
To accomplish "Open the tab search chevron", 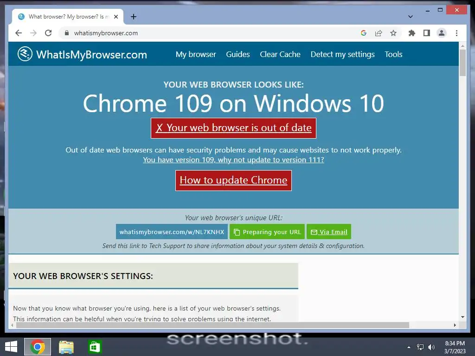I will click(411, 17).
